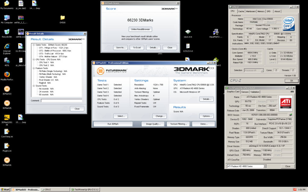Switch to the SPD tab in CPU-Z
The image size is (308, 192).
pos(269,11)
